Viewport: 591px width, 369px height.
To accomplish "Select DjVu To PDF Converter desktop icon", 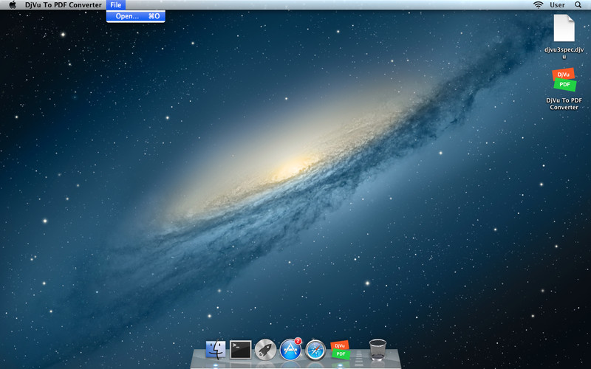I will pyautogui.click(x=564, y=80).
